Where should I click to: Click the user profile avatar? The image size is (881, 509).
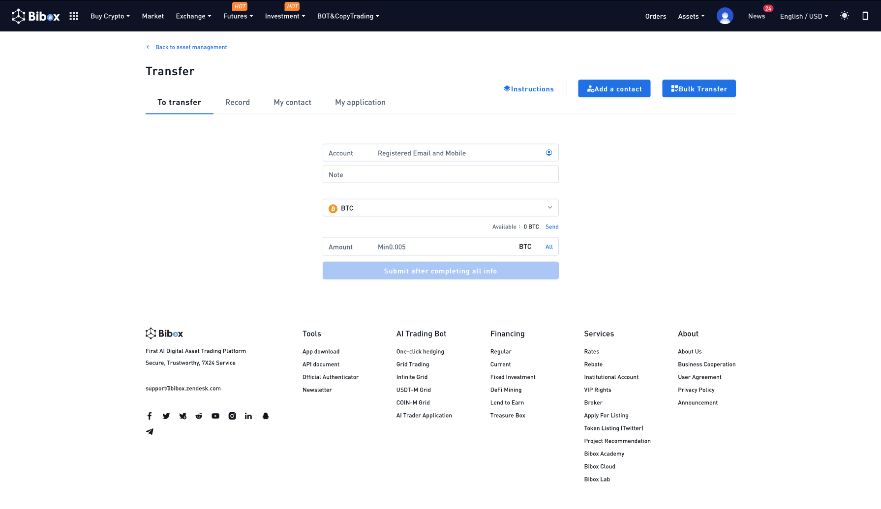tap(725, 16)
